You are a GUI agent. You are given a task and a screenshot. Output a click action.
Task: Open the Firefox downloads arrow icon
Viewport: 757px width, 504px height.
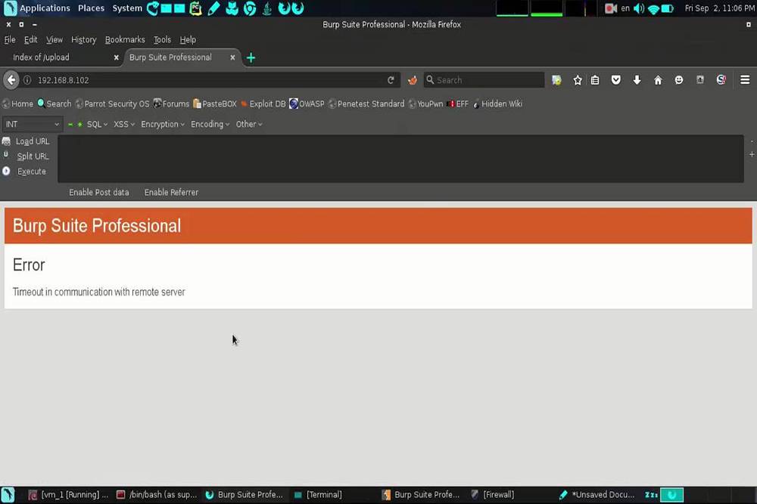click(x=637, y=79)
